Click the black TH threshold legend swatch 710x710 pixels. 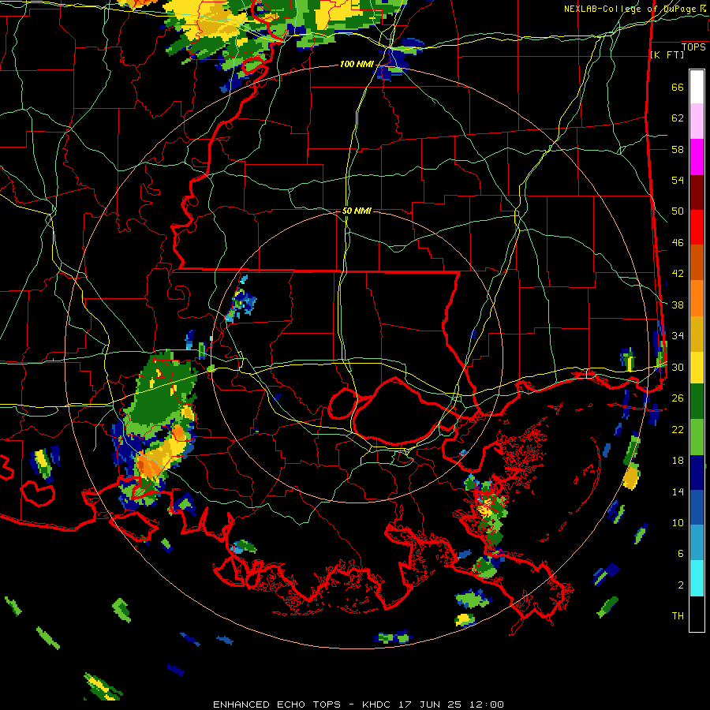coord(697,614)
